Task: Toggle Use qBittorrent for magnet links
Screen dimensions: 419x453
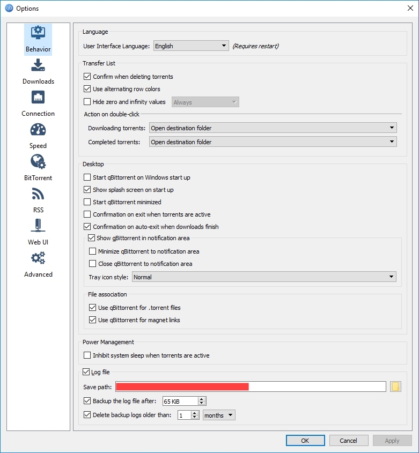Action: point(92,320)
